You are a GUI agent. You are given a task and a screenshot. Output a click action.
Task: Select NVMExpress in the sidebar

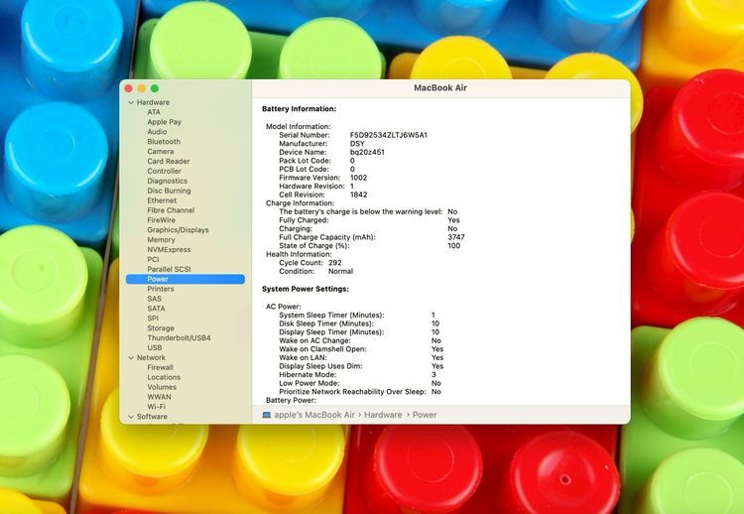(x=169, y=250)
